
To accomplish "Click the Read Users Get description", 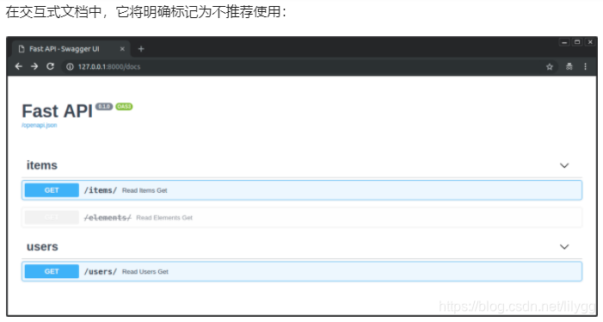I will pyautogui.click(x=145, y=271).
